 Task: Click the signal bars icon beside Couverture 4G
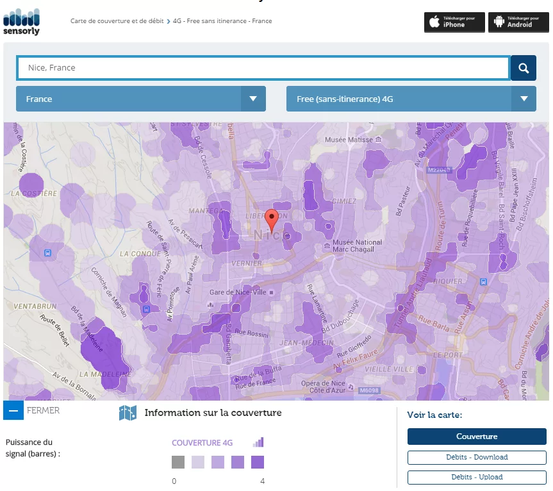258,442
